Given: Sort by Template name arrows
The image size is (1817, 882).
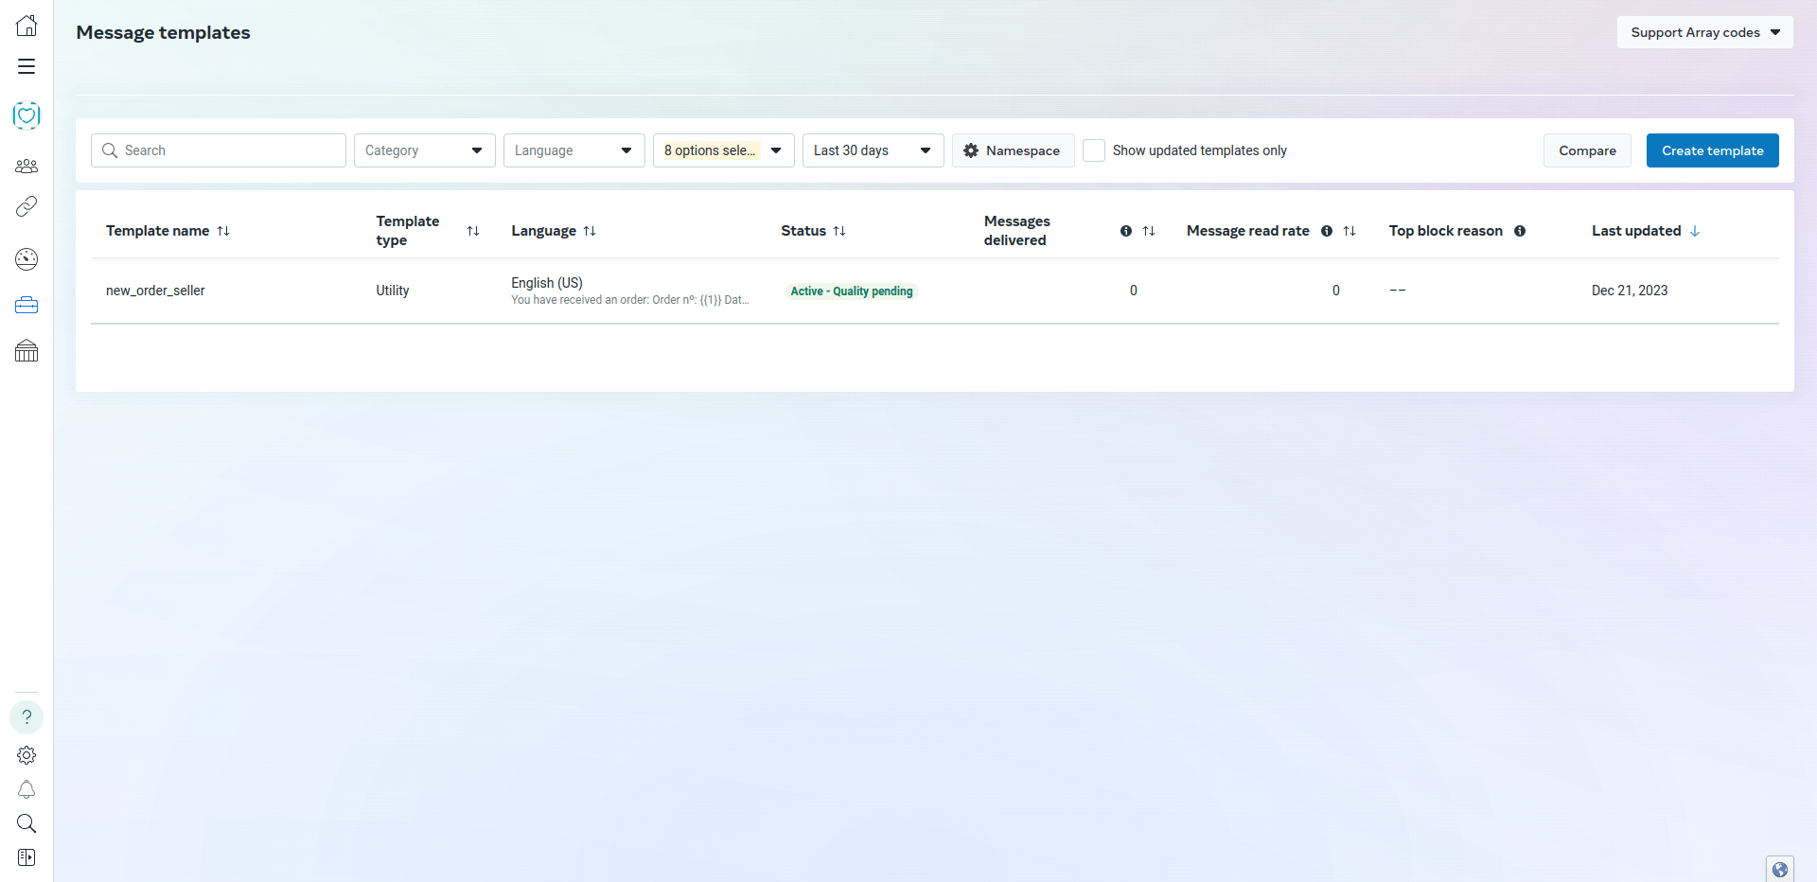Looking at the screenshot, I should pyautogui.click(x=223, y=231).
